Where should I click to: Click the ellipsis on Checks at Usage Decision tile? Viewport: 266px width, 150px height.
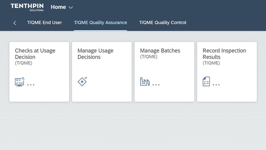(x=31, y=85)
